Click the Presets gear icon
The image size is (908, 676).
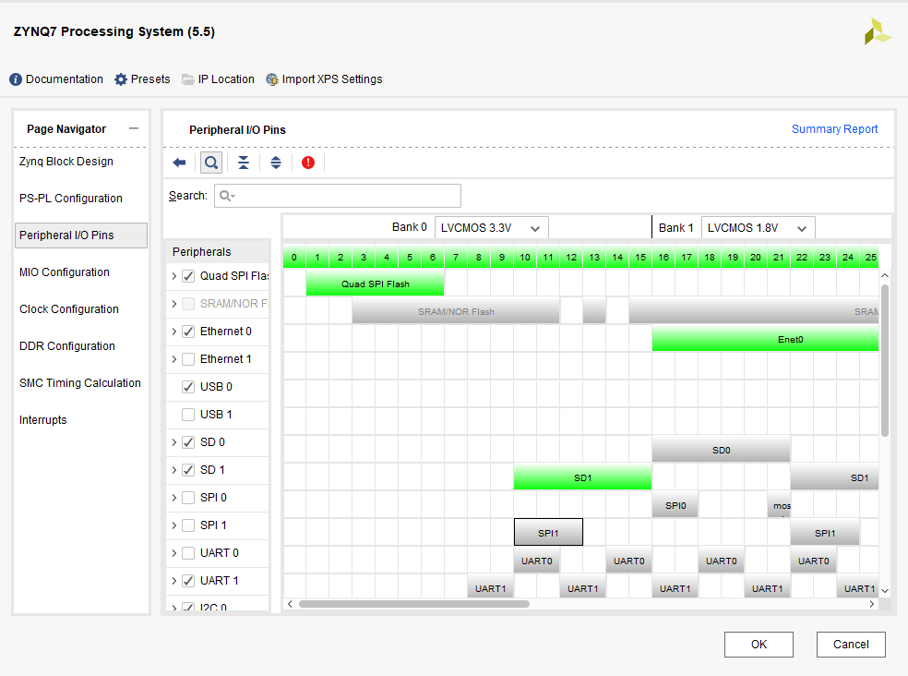tap(121, 79)
